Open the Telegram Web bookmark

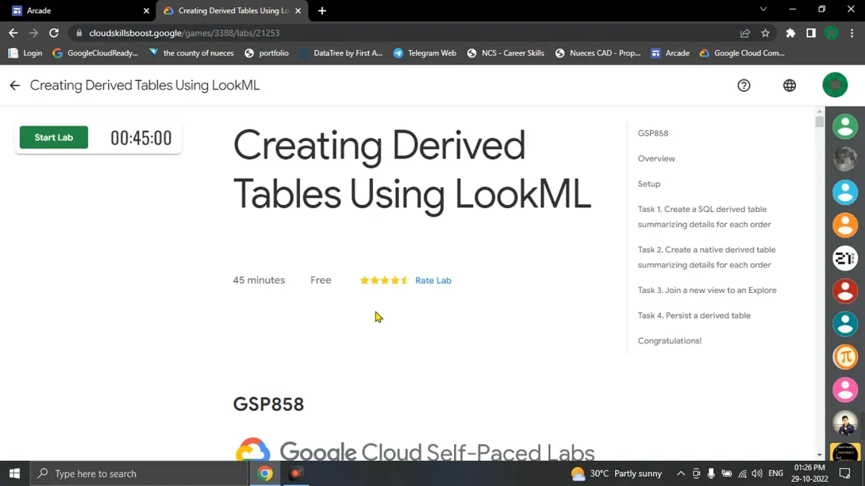click(x=425, y=53)
